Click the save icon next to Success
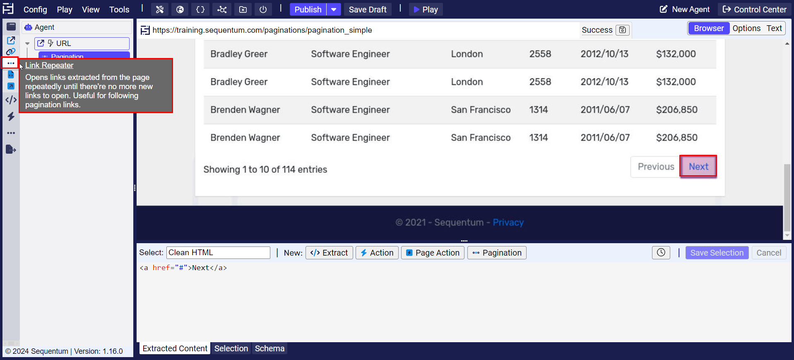Screen dimensions: 794x360 622,30
